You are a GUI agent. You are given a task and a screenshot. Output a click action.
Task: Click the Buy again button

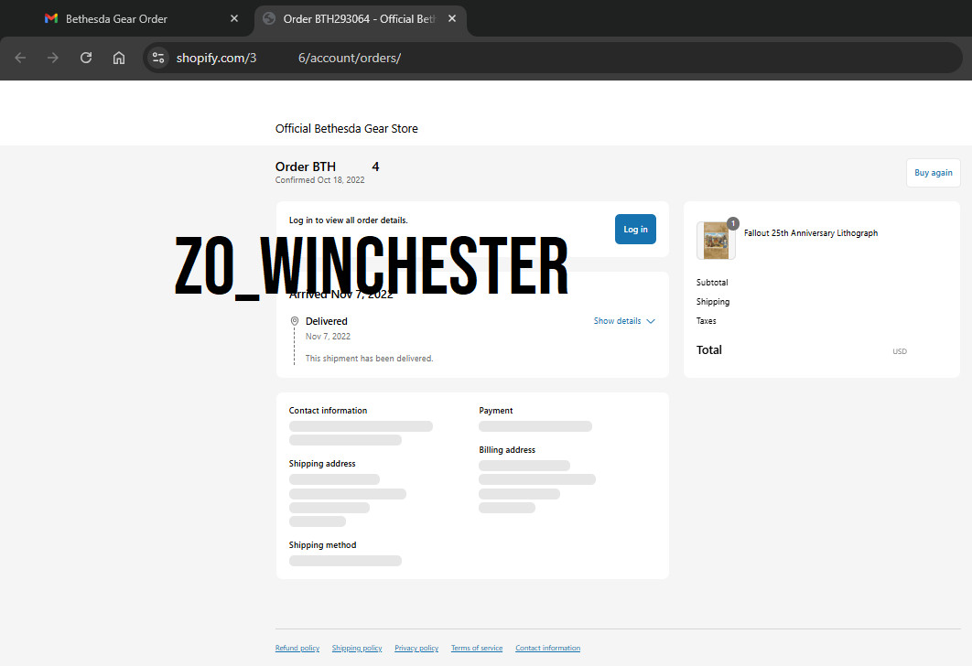pos(933,173)
